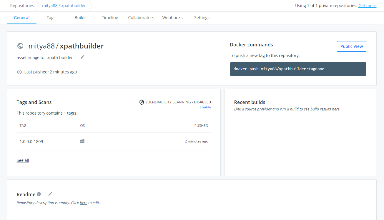
Task: Switch to the Timeline tab
Action: 109,18
